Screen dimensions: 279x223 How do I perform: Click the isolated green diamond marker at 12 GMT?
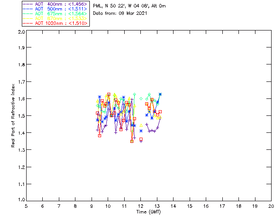pyautogui.click(x=141, y=98)
